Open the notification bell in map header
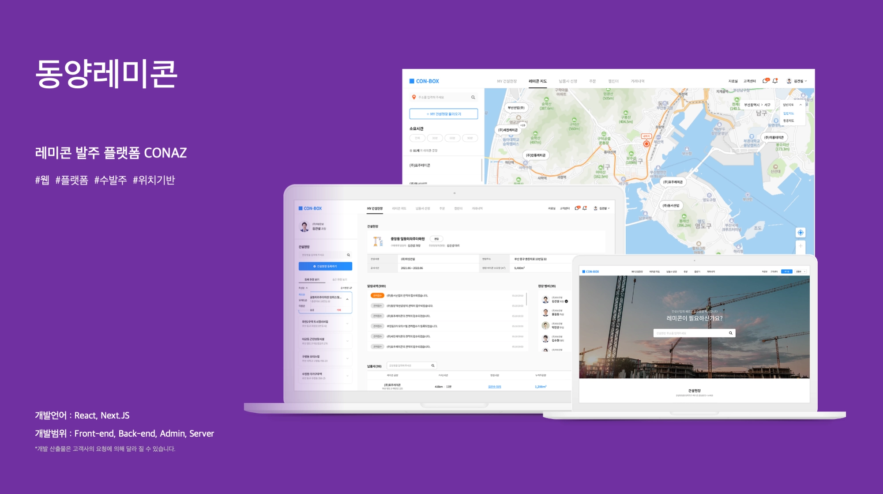Image resolution: width=883 pixels, height=494 pixels. coord(775,81)
